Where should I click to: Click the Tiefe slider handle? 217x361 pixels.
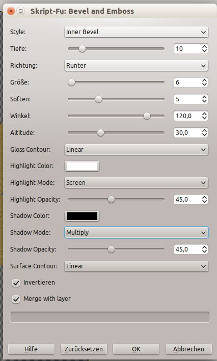pyautogui.click(x=82, y=49)
